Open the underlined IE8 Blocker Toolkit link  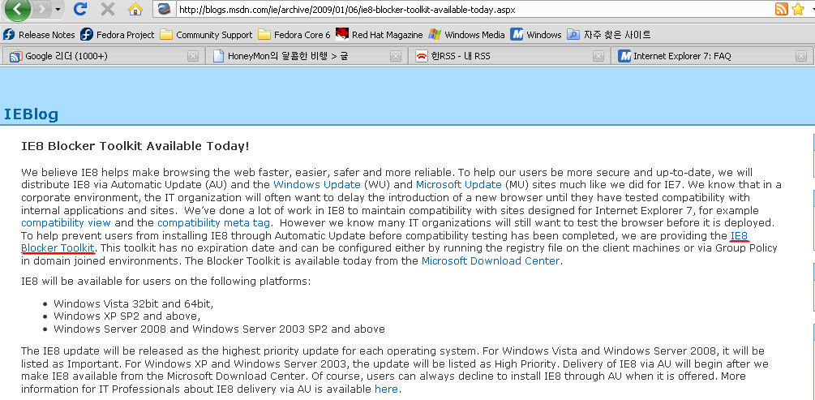[58, 248]
